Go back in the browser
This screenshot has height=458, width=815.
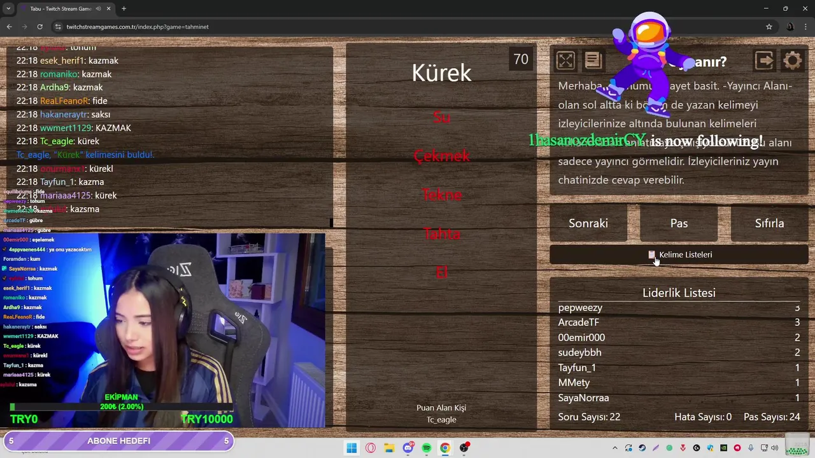click(9, 27)
